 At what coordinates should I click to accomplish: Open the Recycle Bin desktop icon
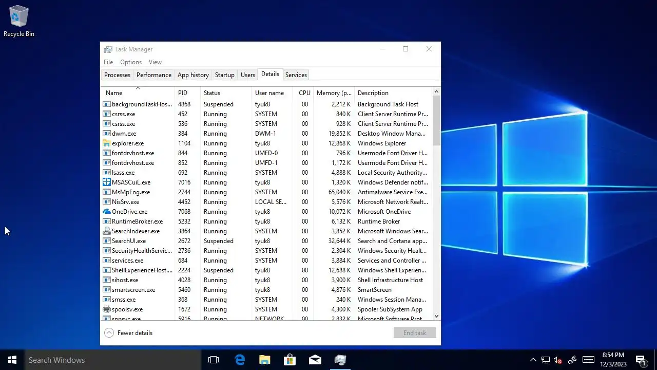[x=19, y=21]
